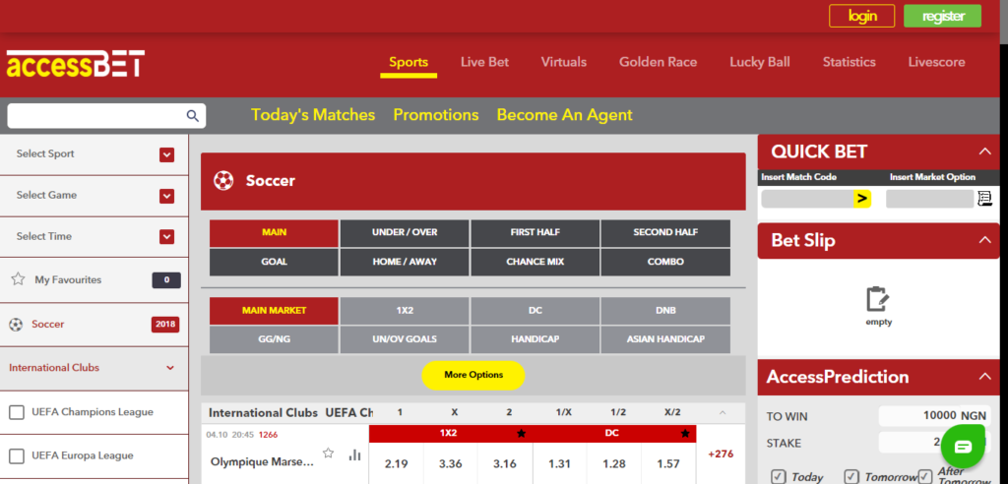
Task: Toggle the Tomorrow checkbox
Action: click(851, 477)
